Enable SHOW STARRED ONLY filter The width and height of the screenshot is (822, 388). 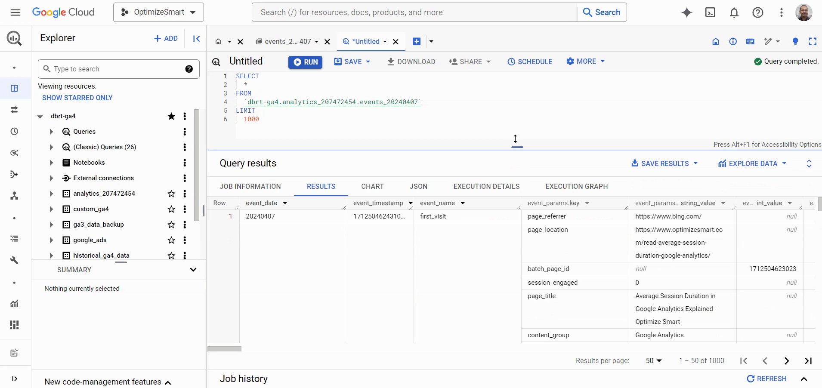tap(77, 98)
